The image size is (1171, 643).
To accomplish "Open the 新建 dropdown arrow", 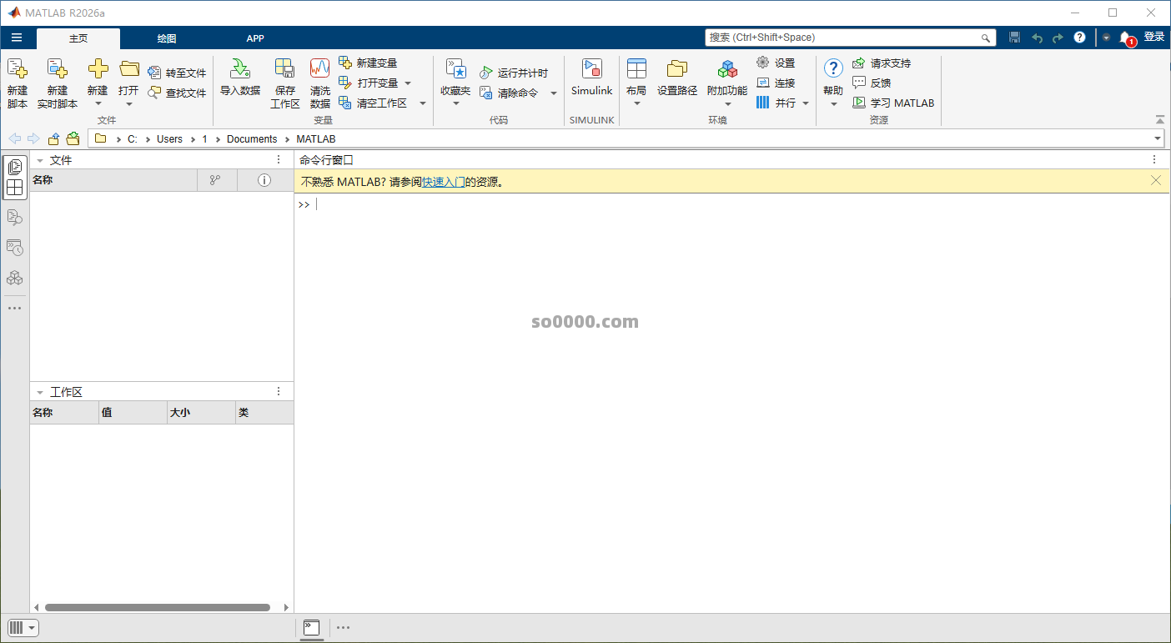I will [98, 104].
